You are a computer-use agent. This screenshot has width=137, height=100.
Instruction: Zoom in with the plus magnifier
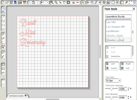(x=52, y=2)
